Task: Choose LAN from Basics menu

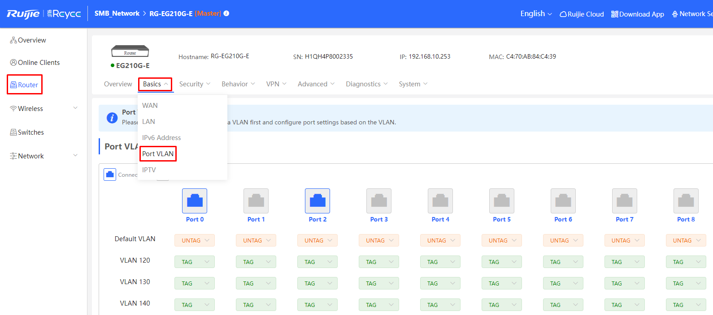Action: 183,122
